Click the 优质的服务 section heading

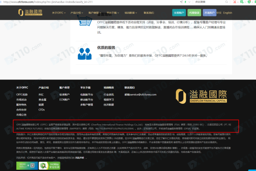[106, 47]
